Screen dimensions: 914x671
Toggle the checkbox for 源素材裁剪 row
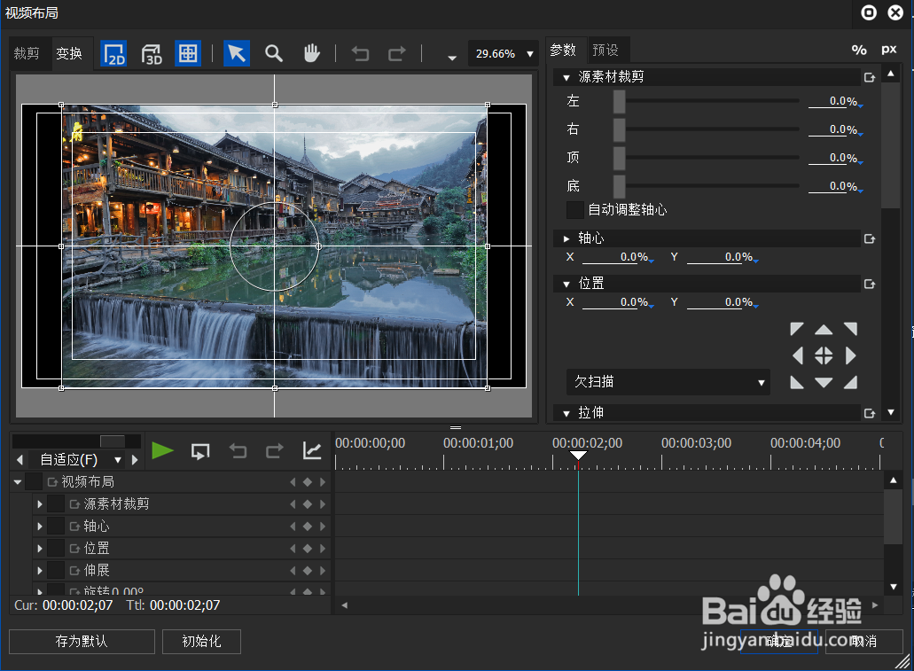pos(56,504)
